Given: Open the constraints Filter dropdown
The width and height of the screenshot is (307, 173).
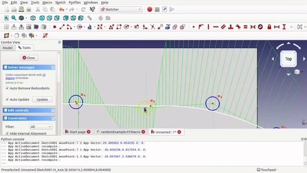Looking at the screenshot, I should click(x=41, y=127).
